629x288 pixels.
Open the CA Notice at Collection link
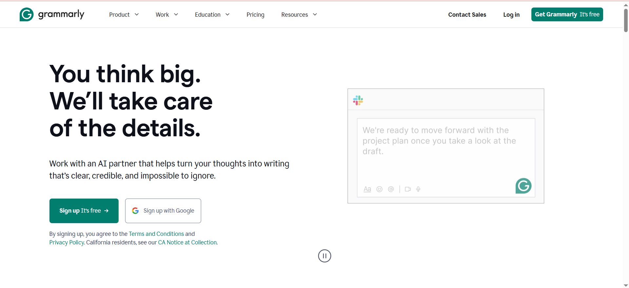click(x=187, y=242)
